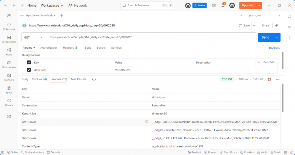Open Monitors in the sidebar
This screenshot has height=155, width=295.
click(9, 77)
